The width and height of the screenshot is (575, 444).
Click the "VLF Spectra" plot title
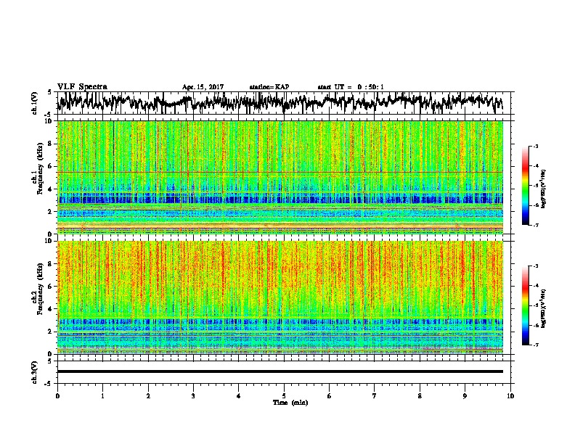tap(82, 87)
